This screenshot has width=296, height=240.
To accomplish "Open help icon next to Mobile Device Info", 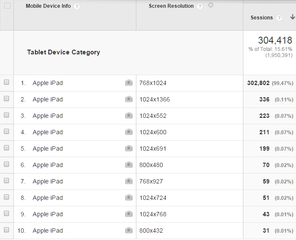I will coord(77,6).
